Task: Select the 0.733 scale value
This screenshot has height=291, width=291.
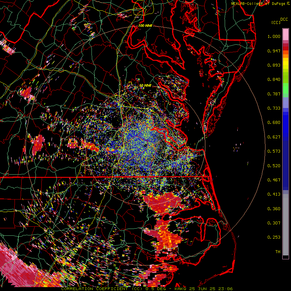Action: click(274, 108)
